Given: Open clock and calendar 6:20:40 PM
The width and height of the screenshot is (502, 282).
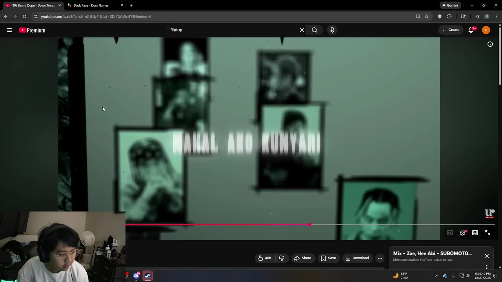Looking at the screenshot, I should 482,276.
